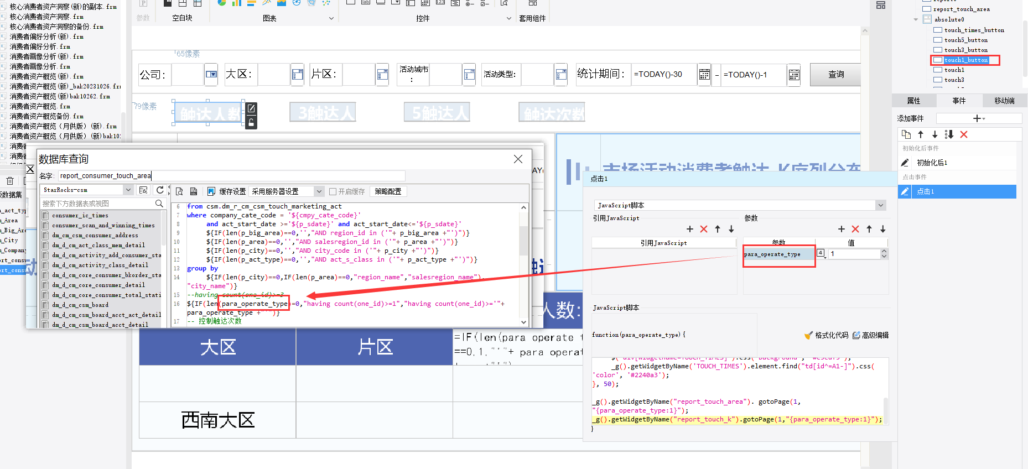Select the 3触达人 button widget

pos(323,112)
